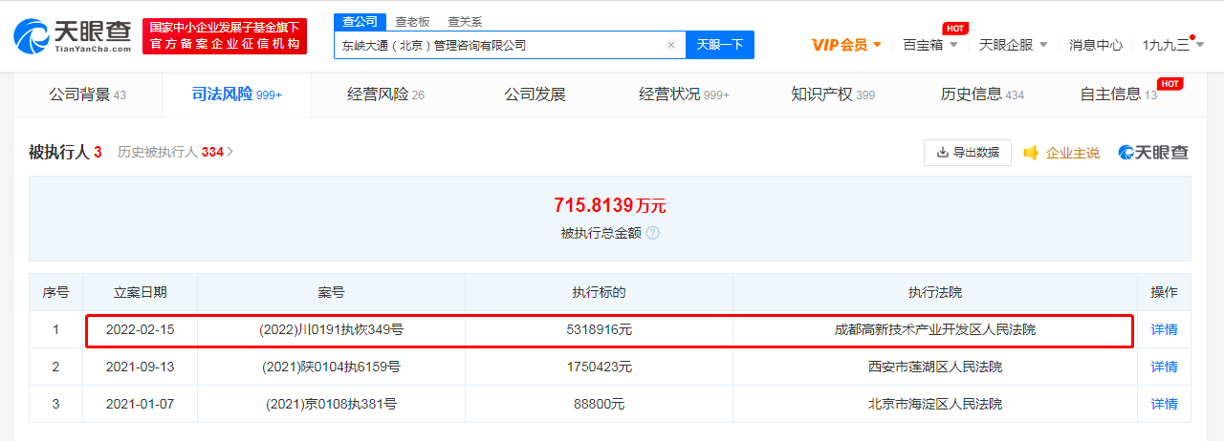This screenshot has height=441, width=1224.
Task: Click the 5318916元 amount cell
Action: coord(599,330)
